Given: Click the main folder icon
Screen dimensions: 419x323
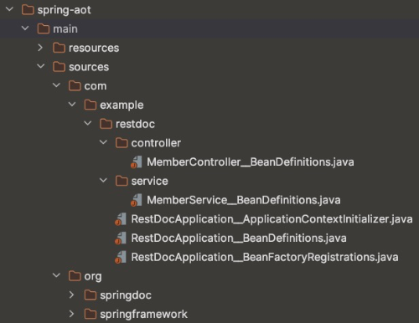Looking at the screenshot, I should [x=44, y=28].
